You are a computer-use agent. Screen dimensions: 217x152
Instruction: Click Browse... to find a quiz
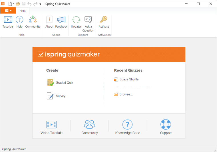coord(123,94)
